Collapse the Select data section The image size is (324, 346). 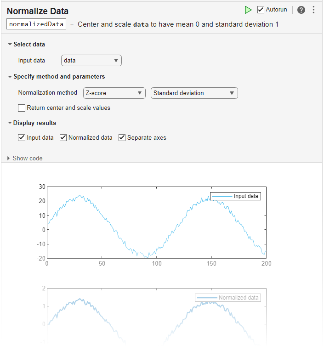click(x=10, y=45)
